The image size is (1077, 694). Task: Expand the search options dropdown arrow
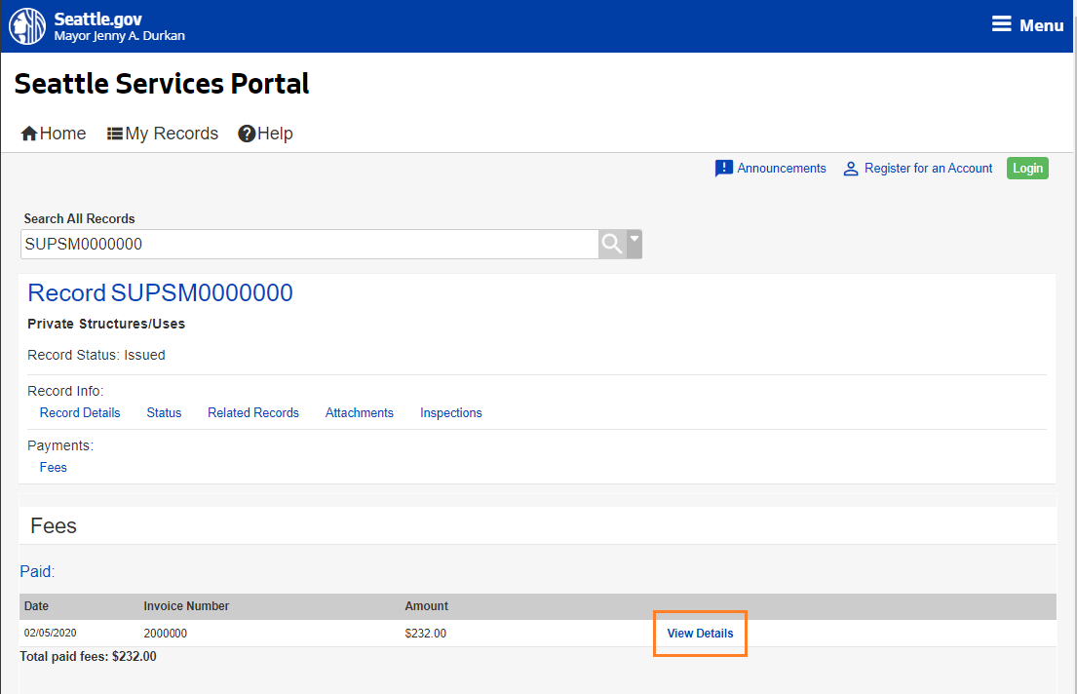point(635,239)
